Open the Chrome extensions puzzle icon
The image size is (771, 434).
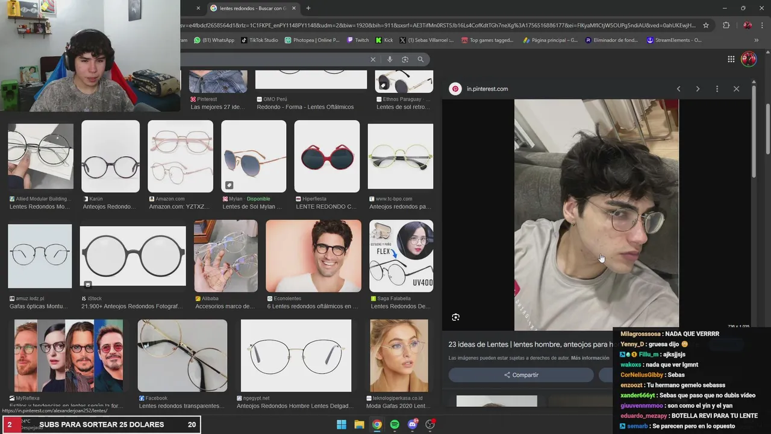pyautogui.click(x=726, y=25)
